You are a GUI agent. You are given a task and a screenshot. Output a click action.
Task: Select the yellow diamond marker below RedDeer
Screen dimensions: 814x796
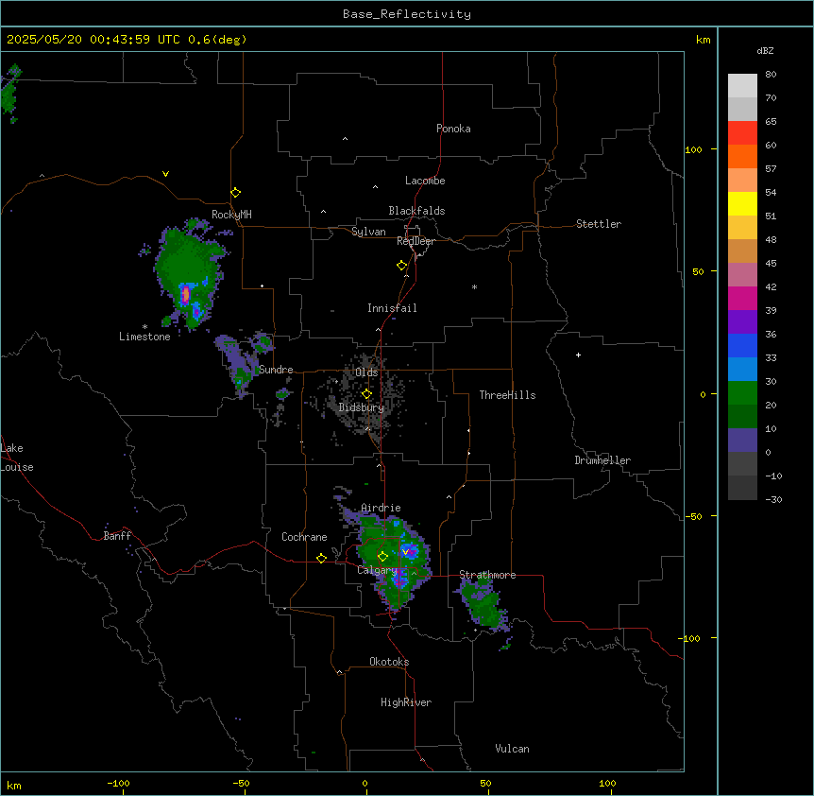pyautogui.click(x=402, y=266)
